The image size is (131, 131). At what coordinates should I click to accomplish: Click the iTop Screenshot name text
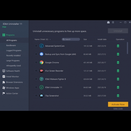52,96
